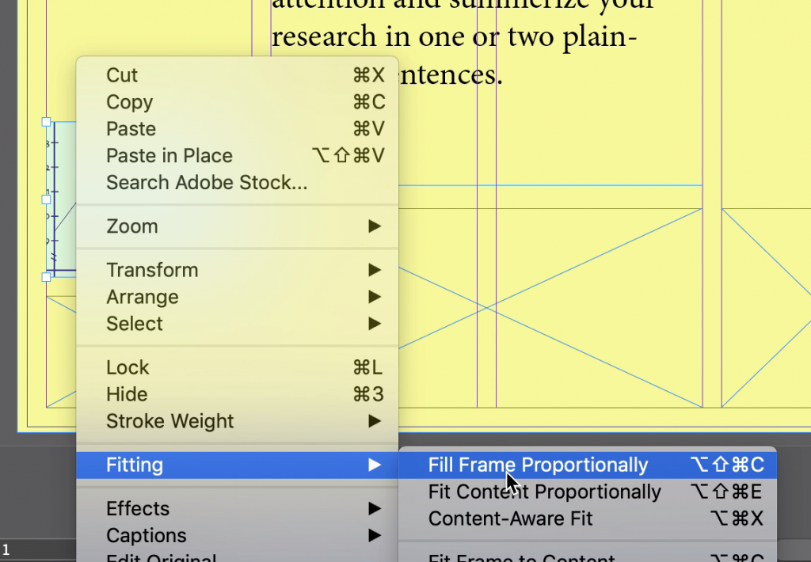Choose Copy in the context menu
The image size is (811, 562).
(x=238, y=102)
